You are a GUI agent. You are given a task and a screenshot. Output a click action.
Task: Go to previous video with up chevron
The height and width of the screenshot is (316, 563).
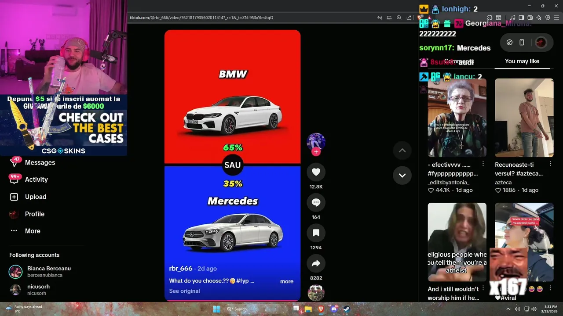[402, 151]
